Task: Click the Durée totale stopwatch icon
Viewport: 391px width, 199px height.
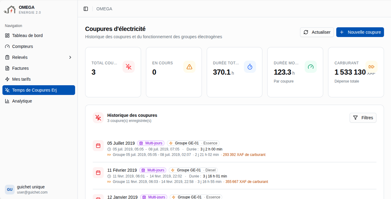Action: click(250, 67)
